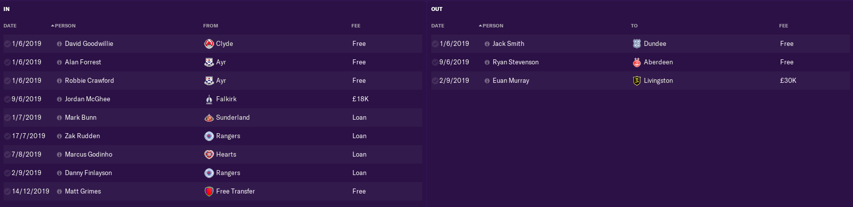Sort outgoing transfers by To header
The image size is (853, 207).
[x=634, y=25]
